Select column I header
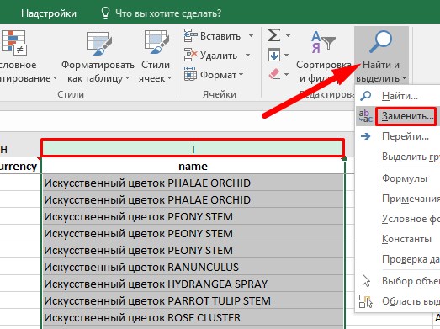Viewport: 440px width, 329px height. (193, 148)
